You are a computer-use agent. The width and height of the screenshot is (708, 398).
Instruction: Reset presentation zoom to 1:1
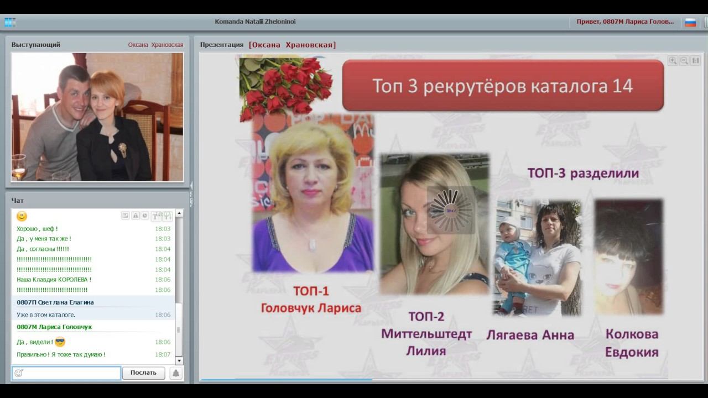click(x=696, y=61)
